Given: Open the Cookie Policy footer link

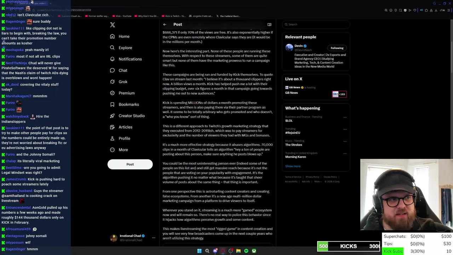Looking at the screenshot, I should click(x=330, y=177).
